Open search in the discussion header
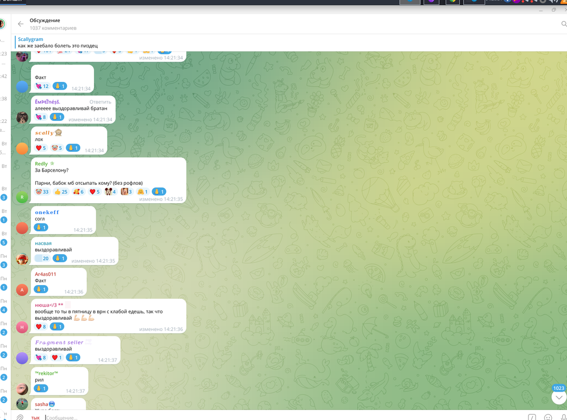567x420 pixels. tap(564, 24)
